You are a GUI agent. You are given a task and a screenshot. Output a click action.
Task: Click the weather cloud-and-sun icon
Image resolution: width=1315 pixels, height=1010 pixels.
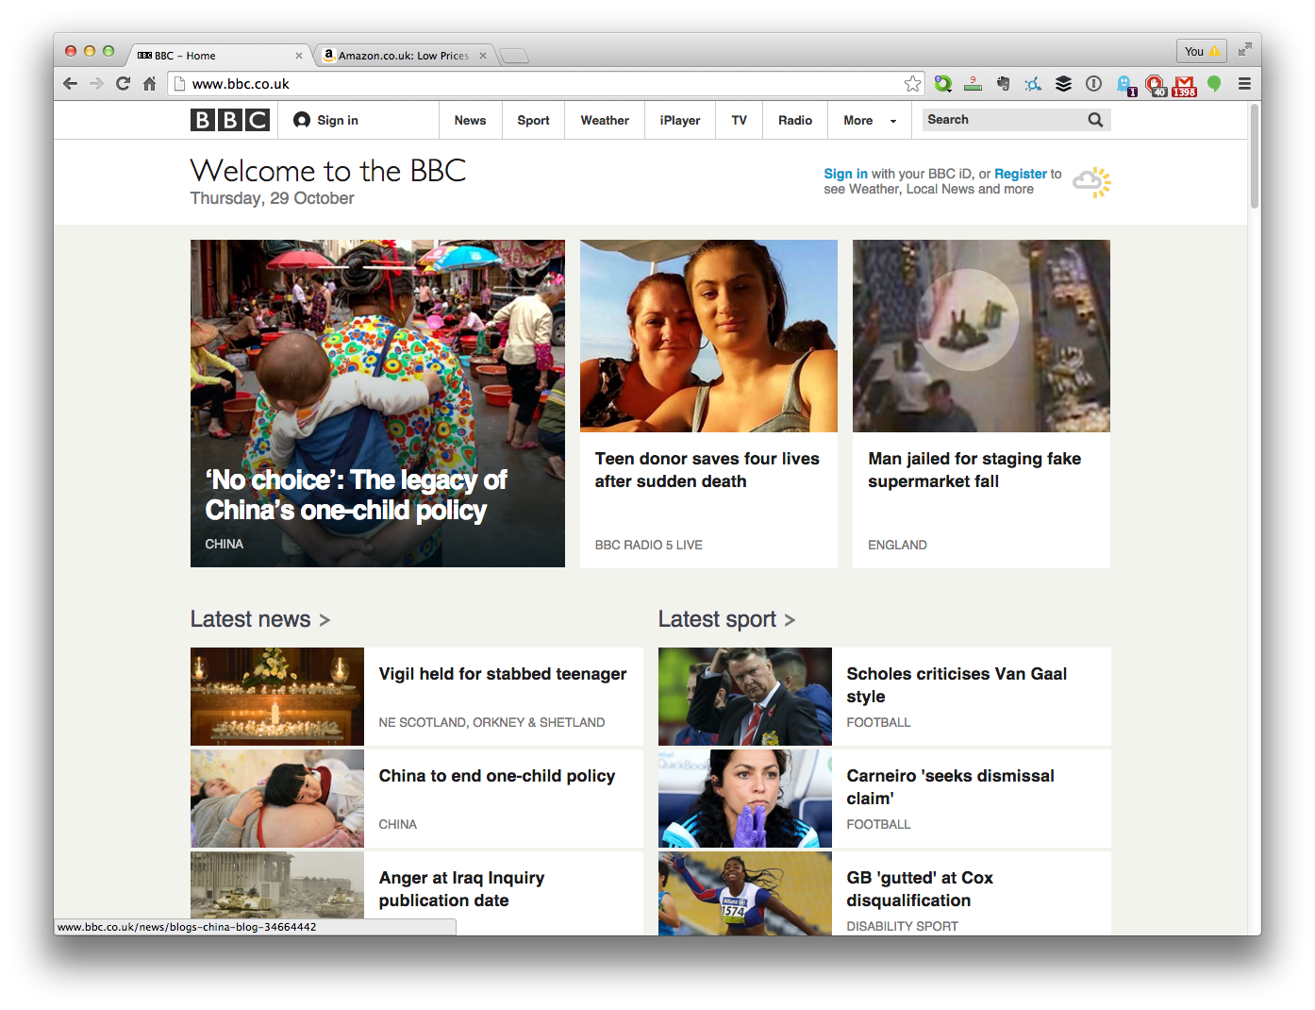point(1091,181)
